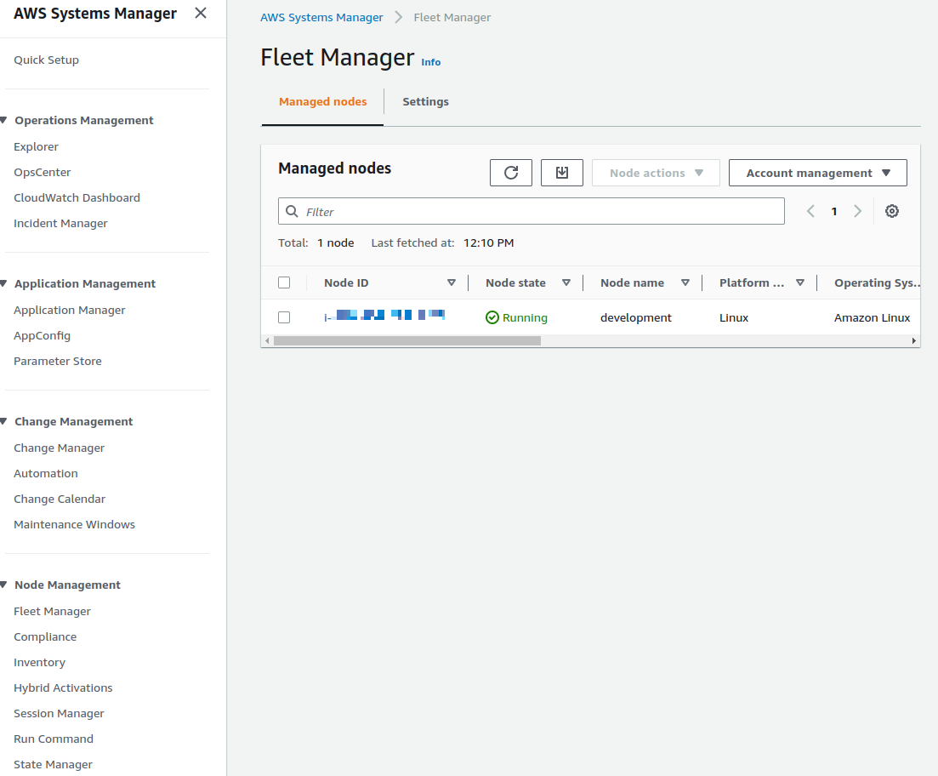Viewport: 938px width, 776px height.
Task: Open Run Command in sidebar
Action: (54, 739)
